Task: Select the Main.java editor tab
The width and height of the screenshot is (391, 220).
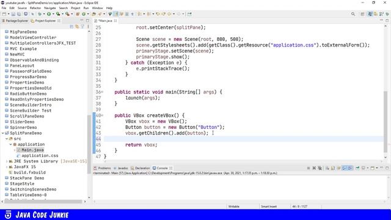Action: [x=105, y=21]
